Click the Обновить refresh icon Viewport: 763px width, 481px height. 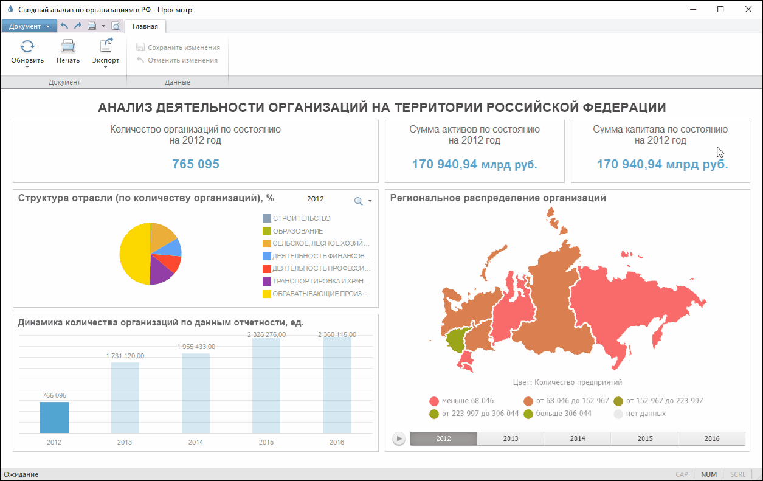[27, 46]
